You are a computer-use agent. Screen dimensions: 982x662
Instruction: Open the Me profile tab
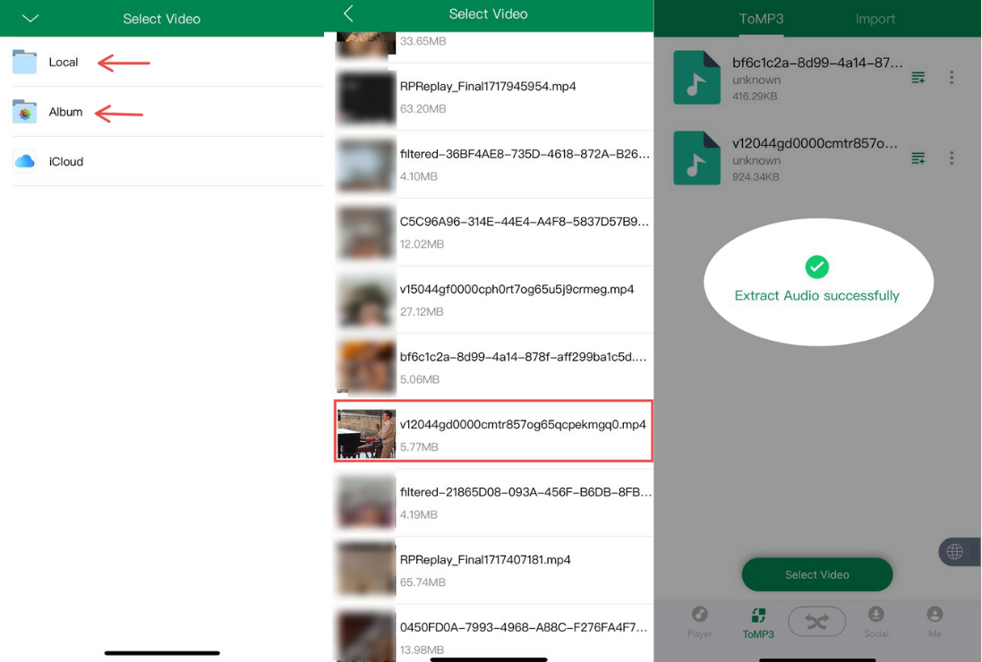click(x=935, y=622)
